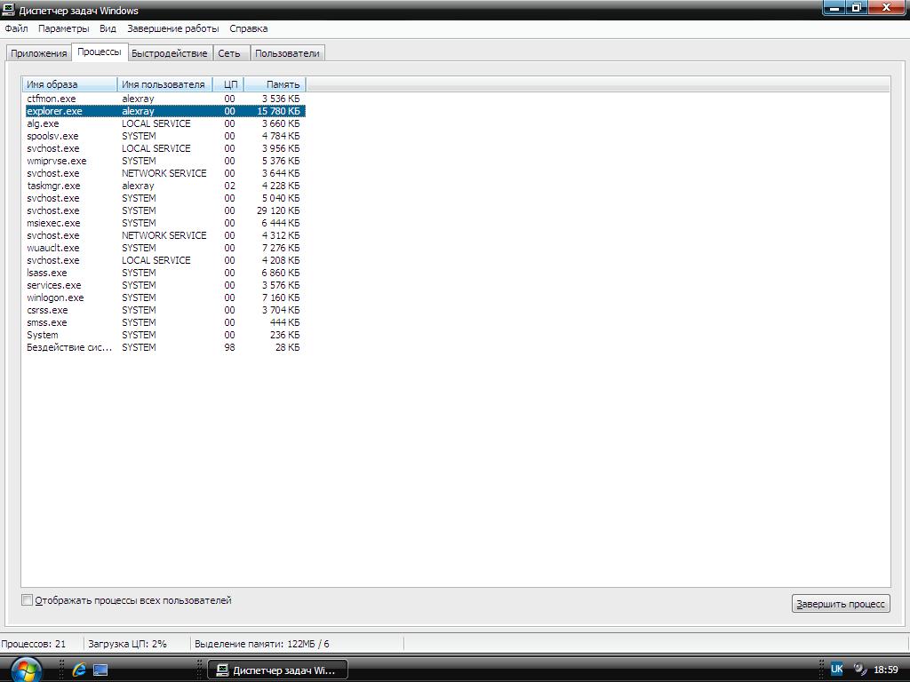Viewport: 910px width, 682px height.
Task: Click CPU value 98 in list
Action: pos(230,347)
